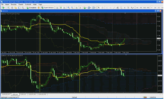164x99 pixels.
Task: Expand the Indicators dropdown arrow
Action: [x=86, y=8]
